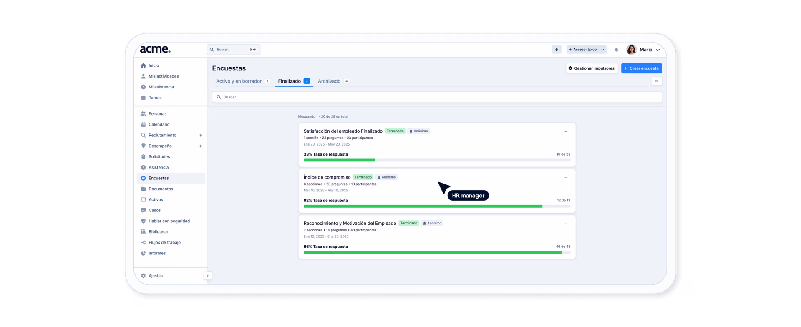Image resolution: width=801 pixels, height=327 pixels.
Task: Click María's profile avatar
Action: click(x=631, y=50)
